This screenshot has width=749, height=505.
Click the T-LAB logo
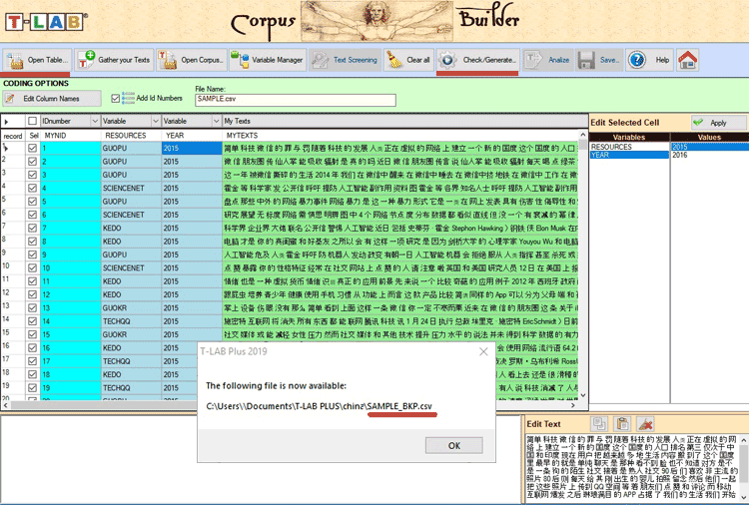pos(46,22)
